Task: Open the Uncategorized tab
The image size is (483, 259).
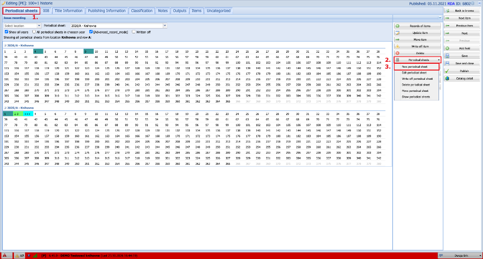Action: [219, 11]
